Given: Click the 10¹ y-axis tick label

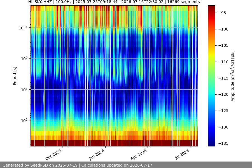Looking at the screenshot, I should (24, 90).
